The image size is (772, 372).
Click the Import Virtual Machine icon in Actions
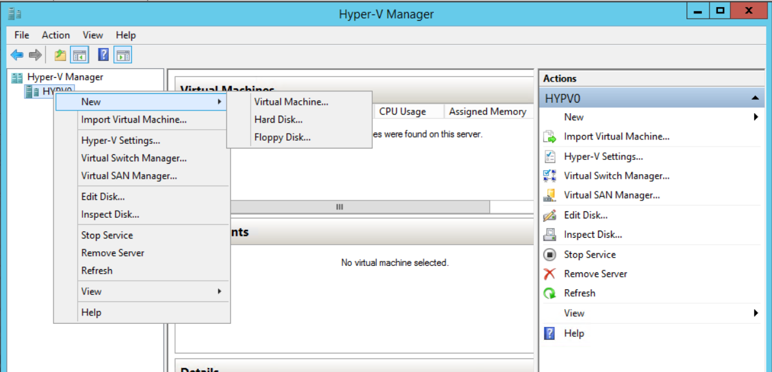click(549, 137)
